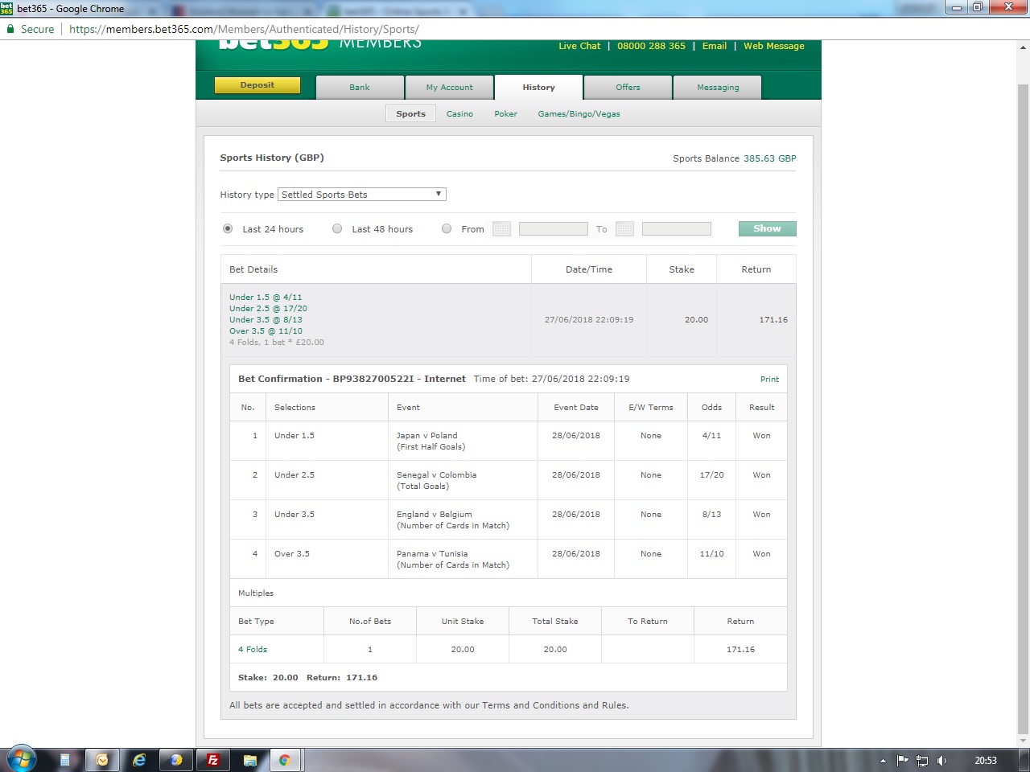Image resolution: width=1030 pixels, height=772 pixels.
Task: Select the Last 24 hours radio option
Action: pos(228,229)
